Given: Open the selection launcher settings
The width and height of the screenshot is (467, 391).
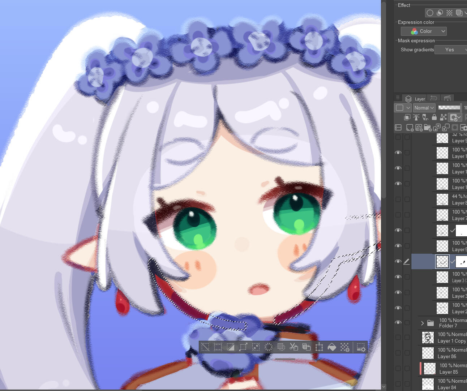Looking at the screenshot, I should tap(361, 347).
